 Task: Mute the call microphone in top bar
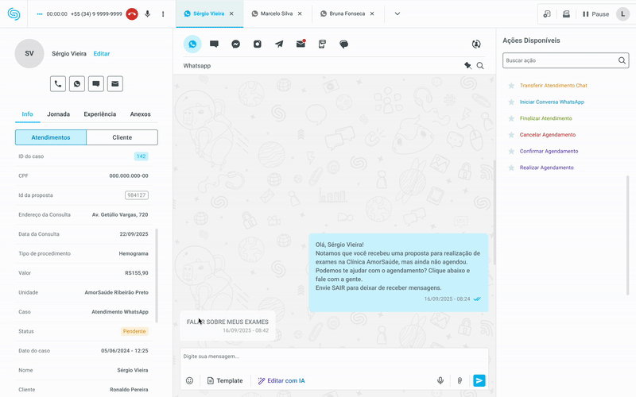click(148, 13)
